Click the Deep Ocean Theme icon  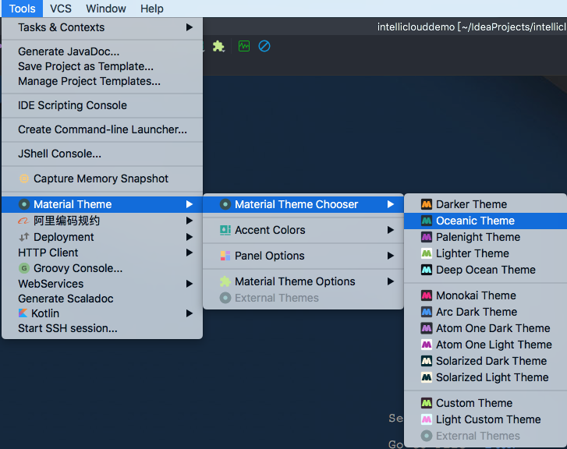point(427,270)
